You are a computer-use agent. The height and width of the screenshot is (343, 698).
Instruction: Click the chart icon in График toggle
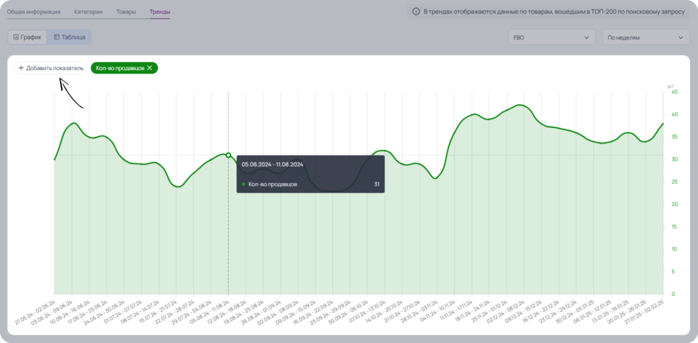(x=16, y=37)
